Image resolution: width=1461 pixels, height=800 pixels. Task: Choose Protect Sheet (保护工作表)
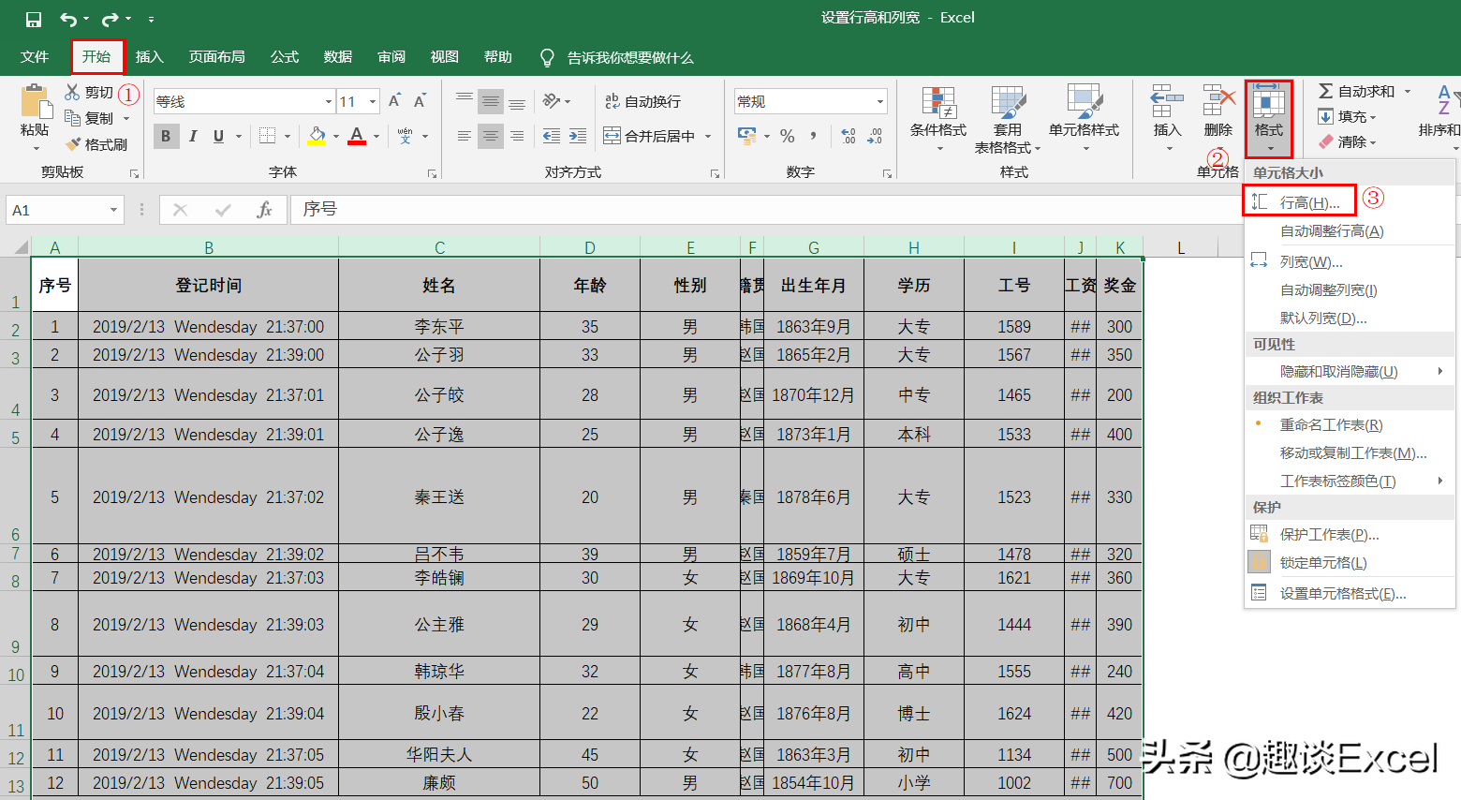pyautogui.click(x=1350, y=535)
